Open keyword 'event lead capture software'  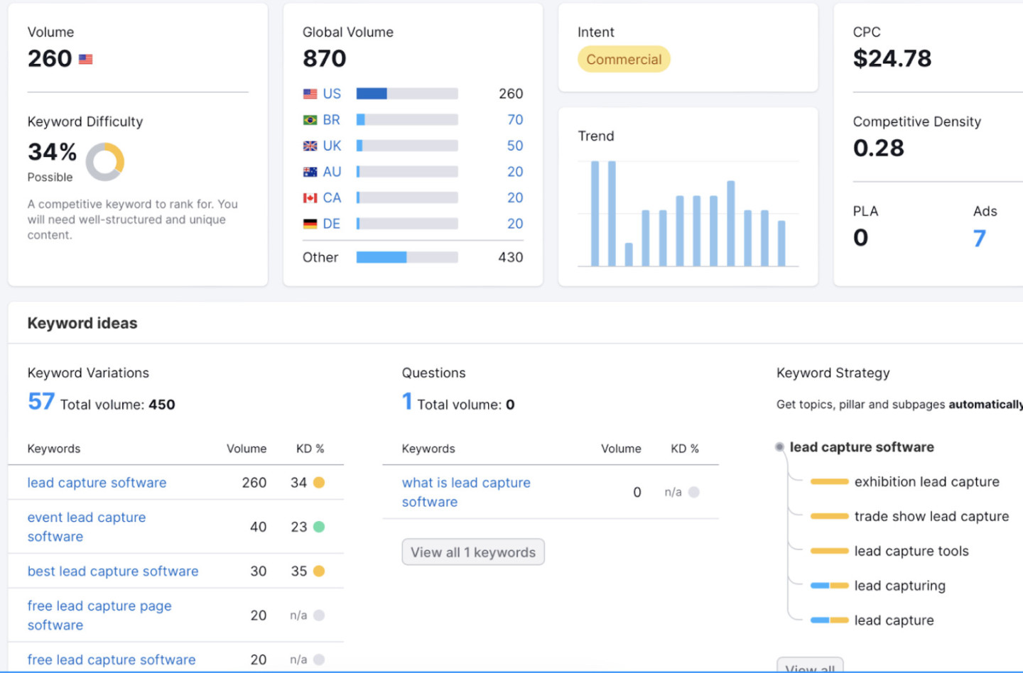click(x=87, y=527)
